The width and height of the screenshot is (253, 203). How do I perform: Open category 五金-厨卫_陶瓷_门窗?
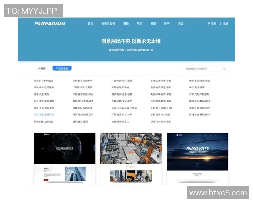[161, 108]
